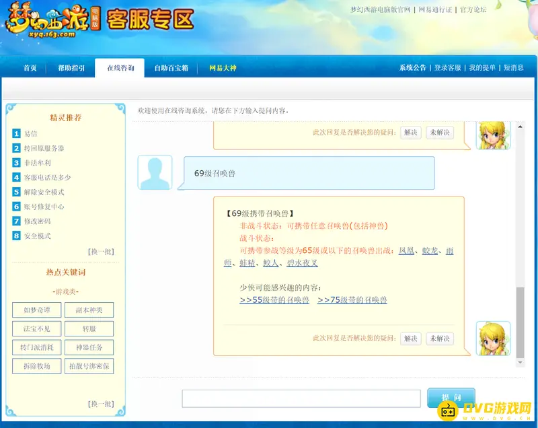This screenshot has width=538, height=428.
Task: Click number 8 icon beside 安全模式
Action: click(16, 236)
